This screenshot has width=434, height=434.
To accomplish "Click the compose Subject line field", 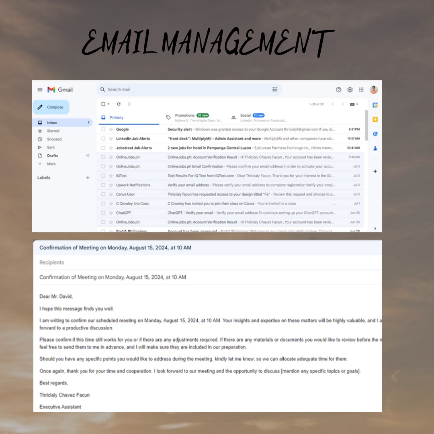I will pos(210,277).
